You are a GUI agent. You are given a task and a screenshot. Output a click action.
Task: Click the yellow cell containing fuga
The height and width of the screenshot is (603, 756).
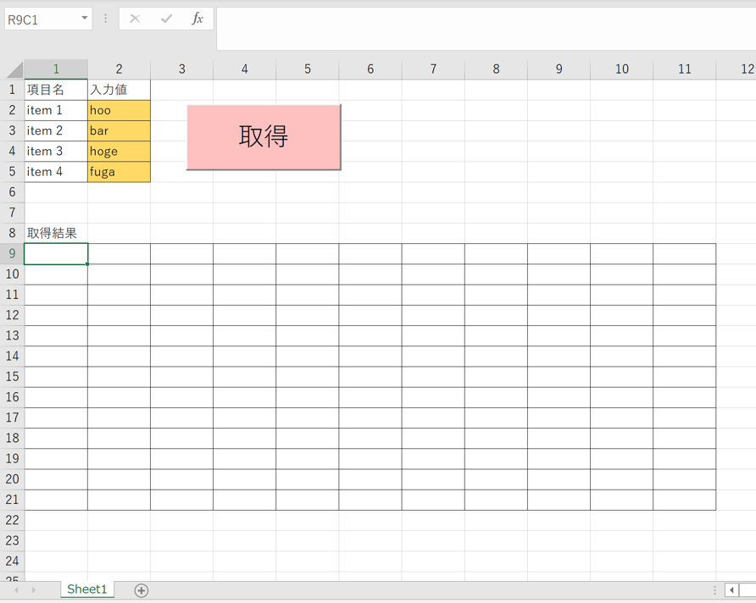[x=119, y=172]
